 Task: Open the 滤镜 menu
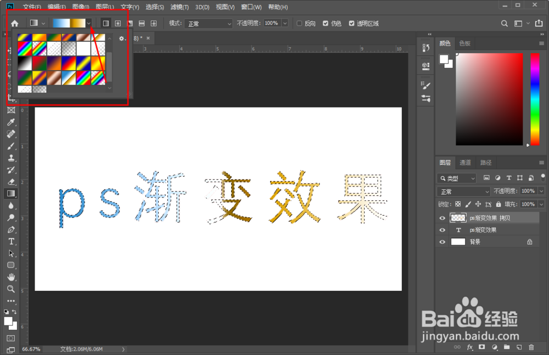point(179,7)
